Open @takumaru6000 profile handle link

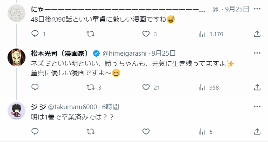pyautogui.click(x=72, y=107)
